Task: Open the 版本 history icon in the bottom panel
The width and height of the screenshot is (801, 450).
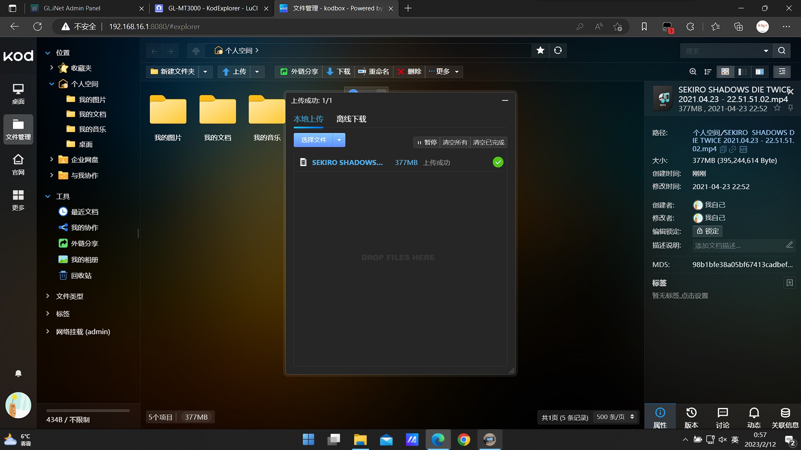Action: tap(691, 417)
